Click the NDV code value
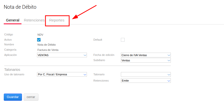 [x=40, y=35]
